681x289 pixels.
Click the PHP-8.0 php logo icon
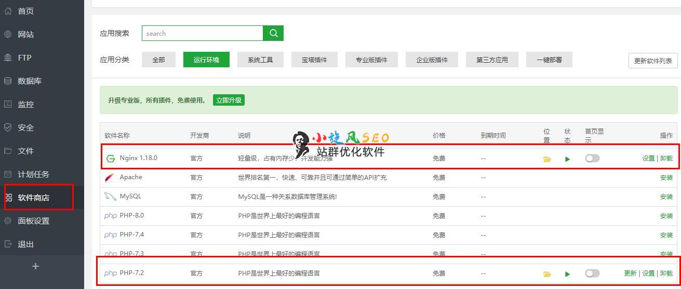pos(111,216)
